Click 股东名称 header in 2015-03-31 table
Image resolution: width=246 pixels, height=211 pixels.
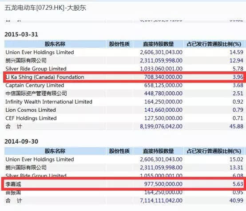pyautogui.click(x=55, y=44)
